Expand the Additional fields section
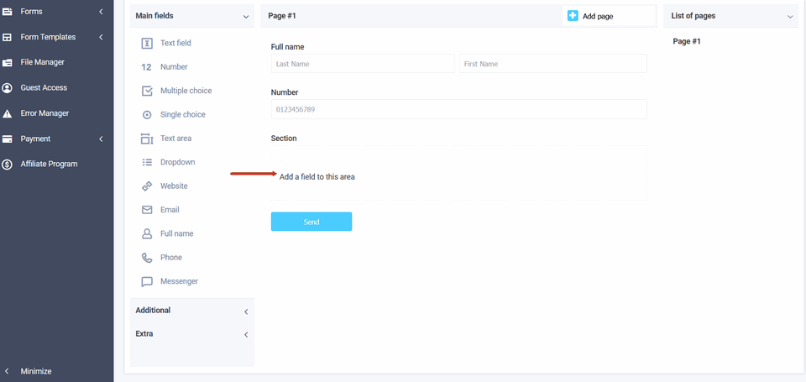 [245, 311]
